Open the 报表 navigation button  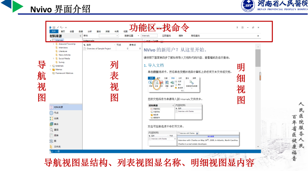click(65, 135)
